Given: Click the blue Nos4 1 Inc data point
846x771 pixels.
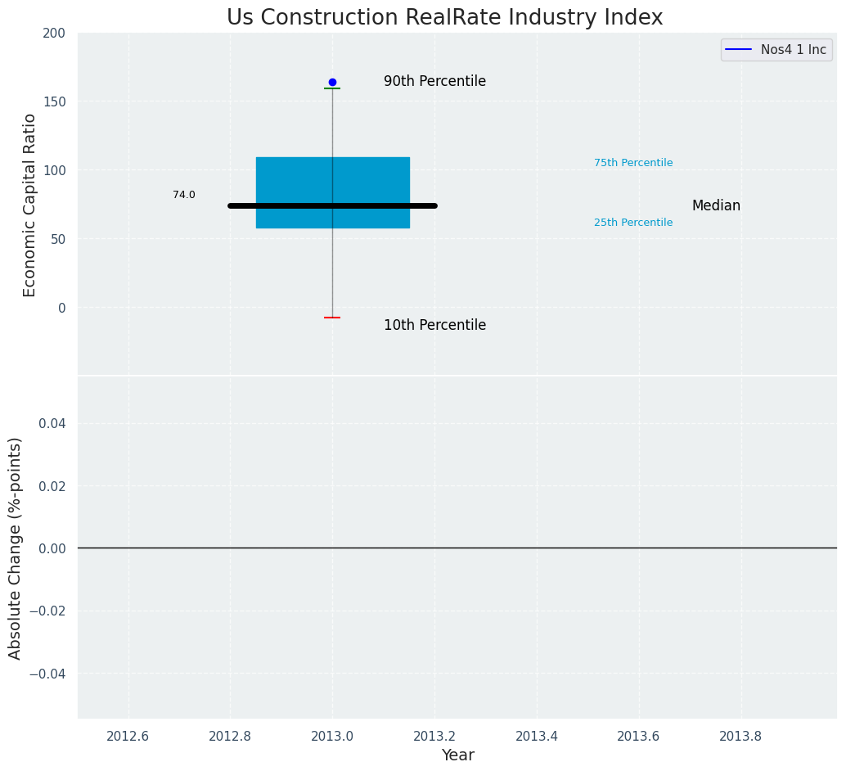Looking at the screenshot, I should tap(332, 82).
